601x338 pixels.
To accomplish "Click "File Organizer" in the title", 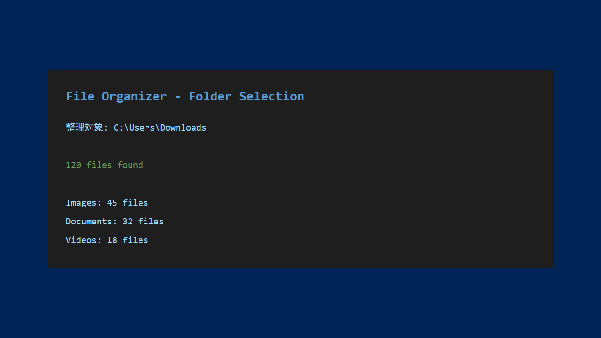I will (x=116, y=96).
